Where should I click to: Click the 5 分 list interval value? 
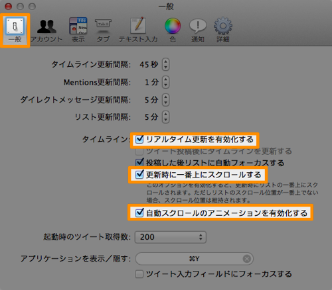(151, 117)
